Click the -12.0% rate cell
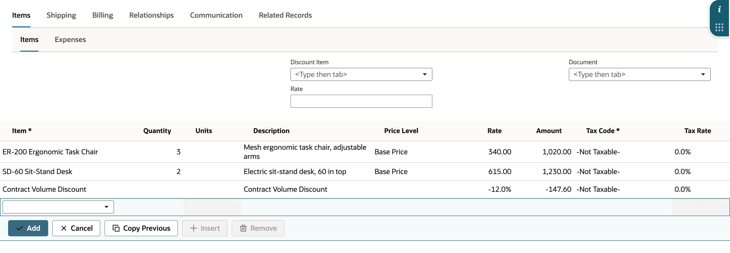 [500, 189]
